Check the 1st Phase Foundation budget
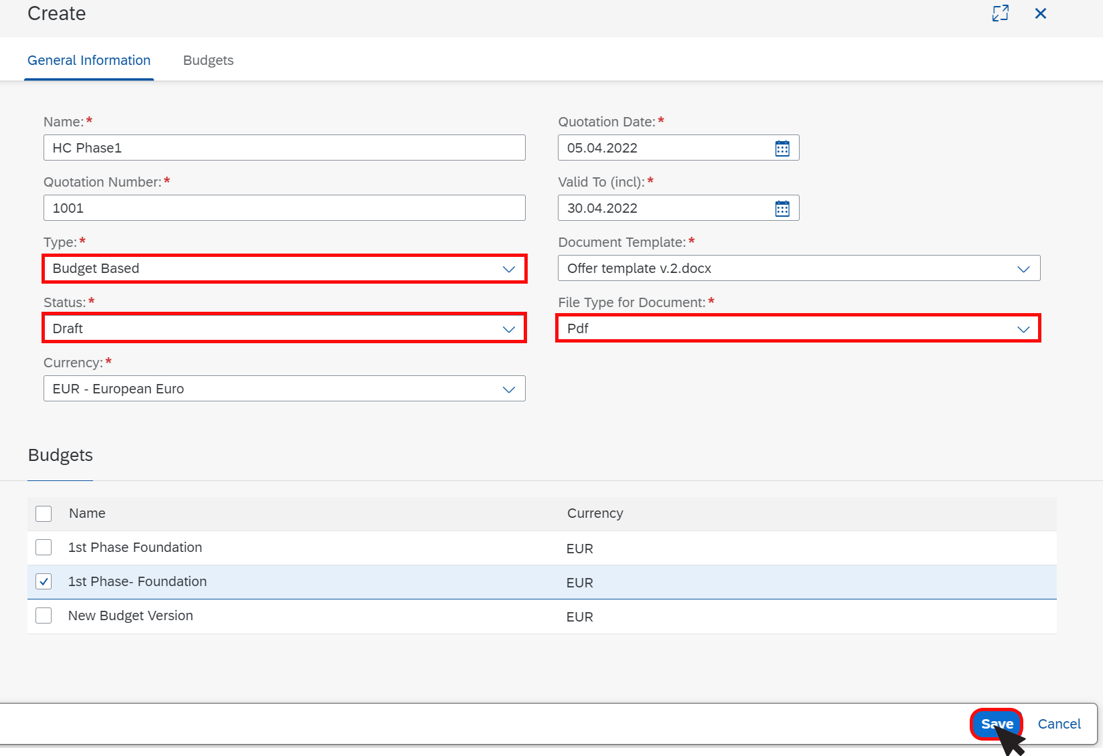Viewport: 1103px width, 756px height. point(44,547)
